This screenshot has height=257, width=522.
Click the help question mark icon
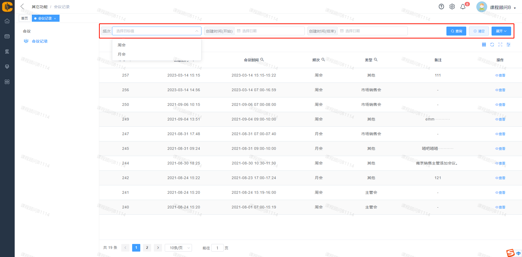point(441,7)
